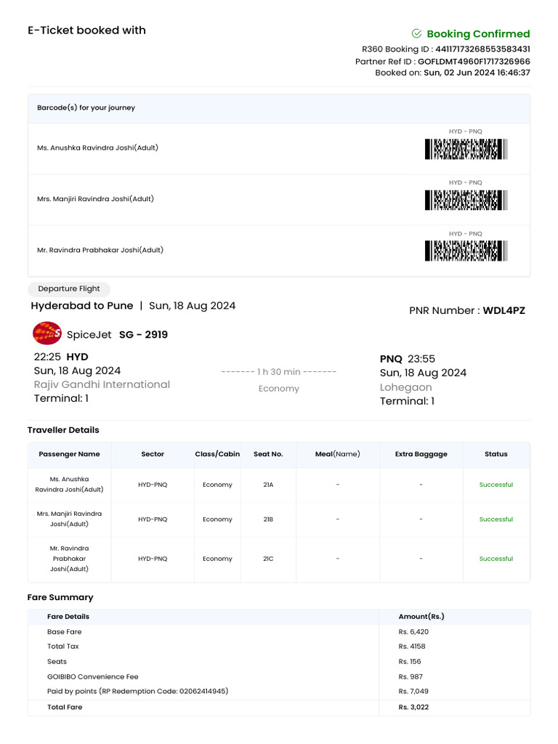Screen dimensions: 558x744
Task: Click the departure time 22:25 HYD
Action: [x=61, y=357]
